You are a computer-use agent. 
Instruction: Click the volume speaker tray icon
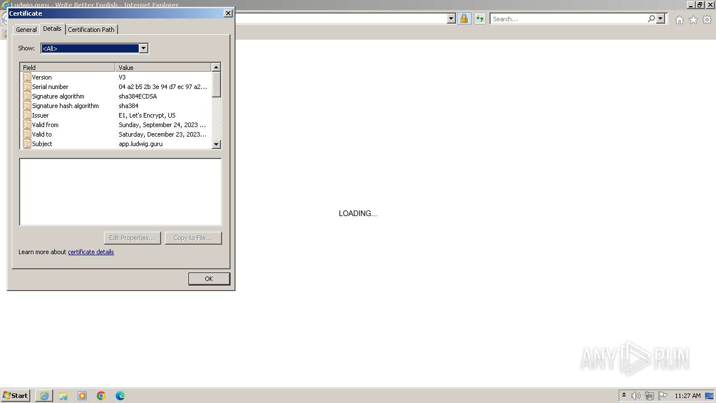click(636, 396)
